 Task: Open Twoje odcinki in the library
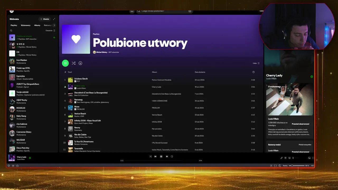tap(32, 93)
